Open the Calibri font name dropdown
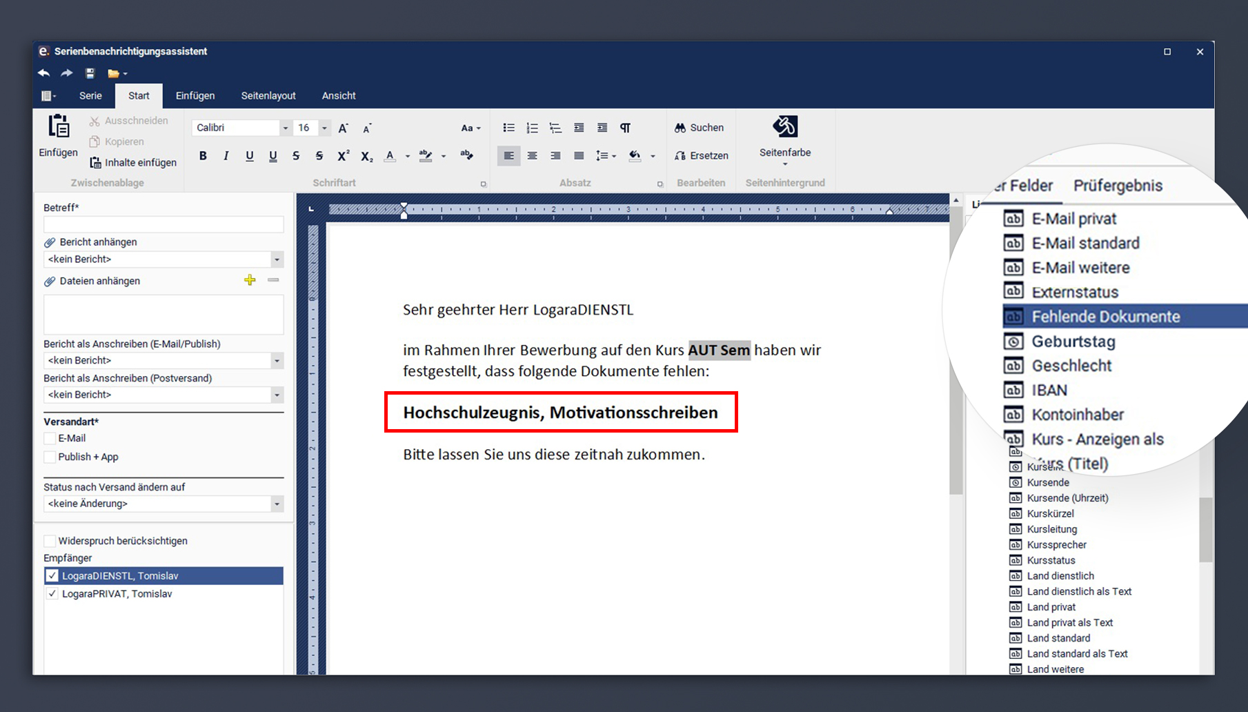 284,128
